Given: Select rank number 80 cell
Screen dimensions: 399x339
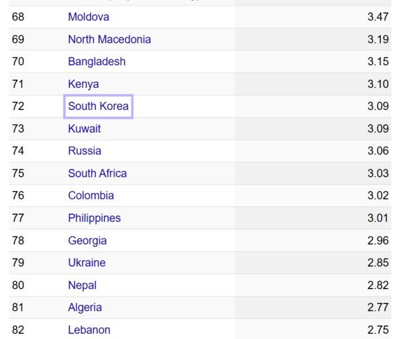Looking at the screenshot, I should 18,285.
